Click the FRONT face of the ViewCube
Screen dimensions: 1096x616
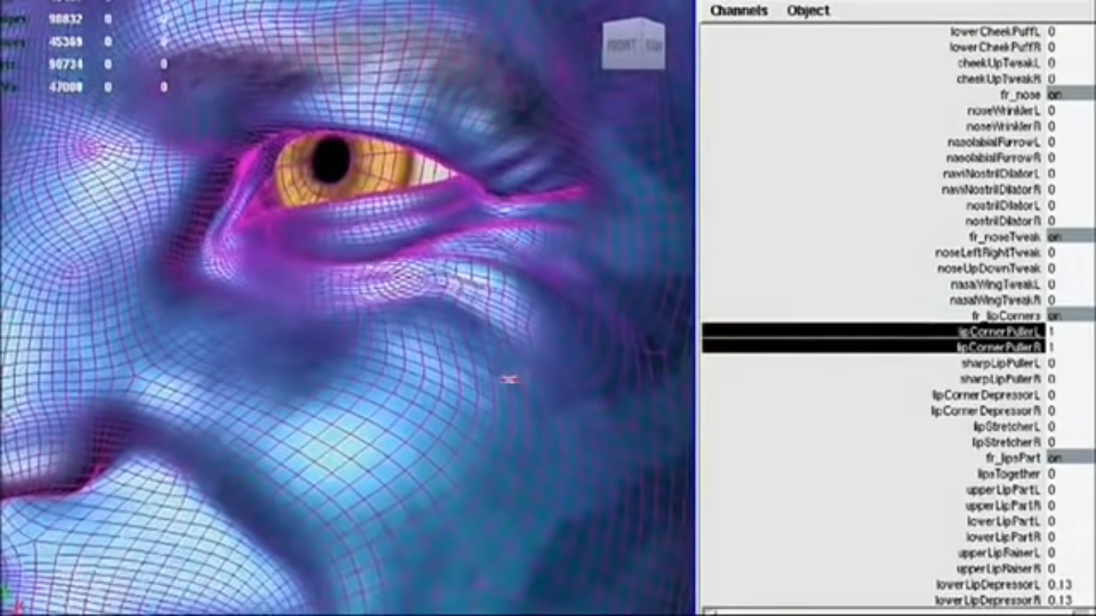point(622,45)
